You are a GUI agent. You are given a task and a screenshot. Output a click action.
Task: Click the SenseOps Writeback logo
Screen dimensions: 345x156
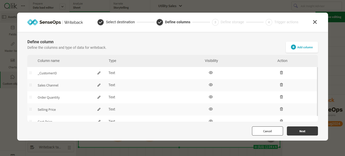55,22
